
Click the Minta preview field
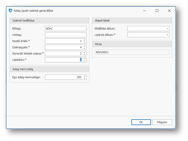click(132, 52)
